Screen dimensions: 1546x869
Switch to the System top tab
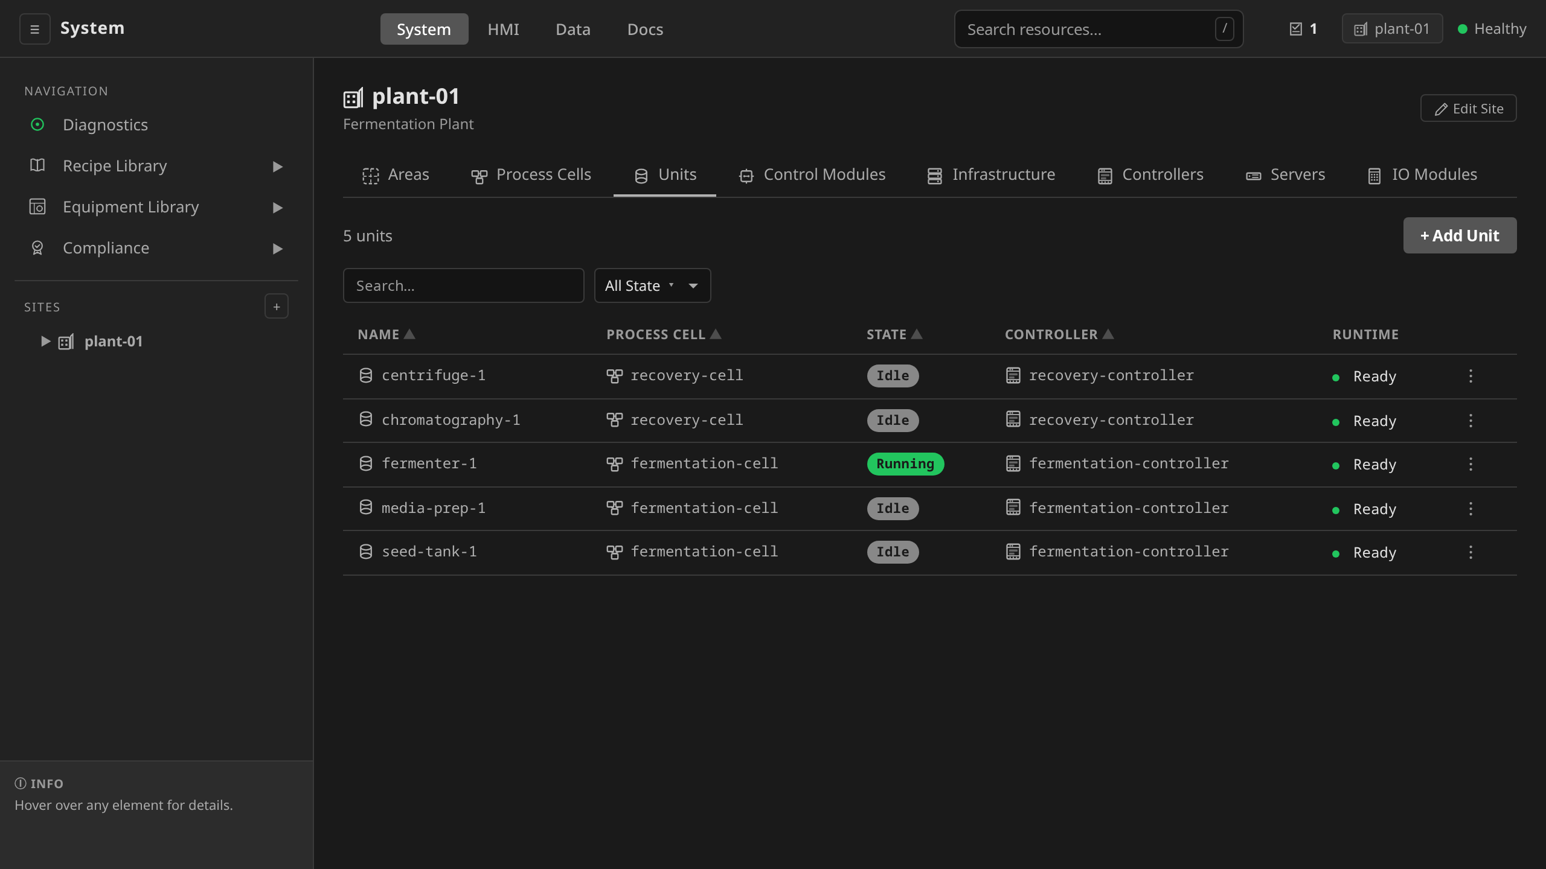424,29
